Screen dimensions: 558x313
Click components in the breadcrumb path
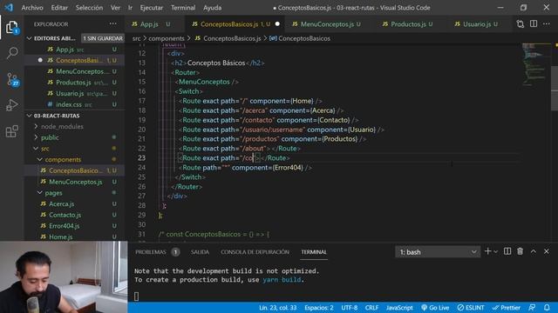click(x=167, y=38)
